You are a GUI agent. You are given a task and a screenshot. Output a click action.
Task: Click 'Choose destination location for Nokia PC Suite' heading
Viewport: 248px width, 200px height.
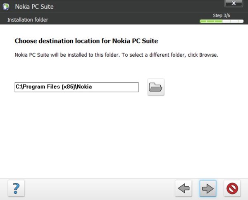(86, 41)
